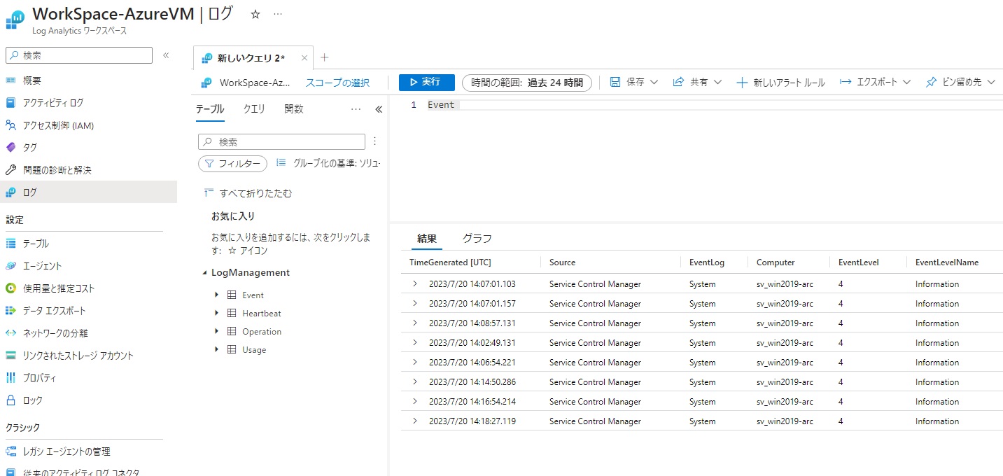Select the グラフ chart tab
The width and height of the screenshot is (1003, 476).
[477, 239]
